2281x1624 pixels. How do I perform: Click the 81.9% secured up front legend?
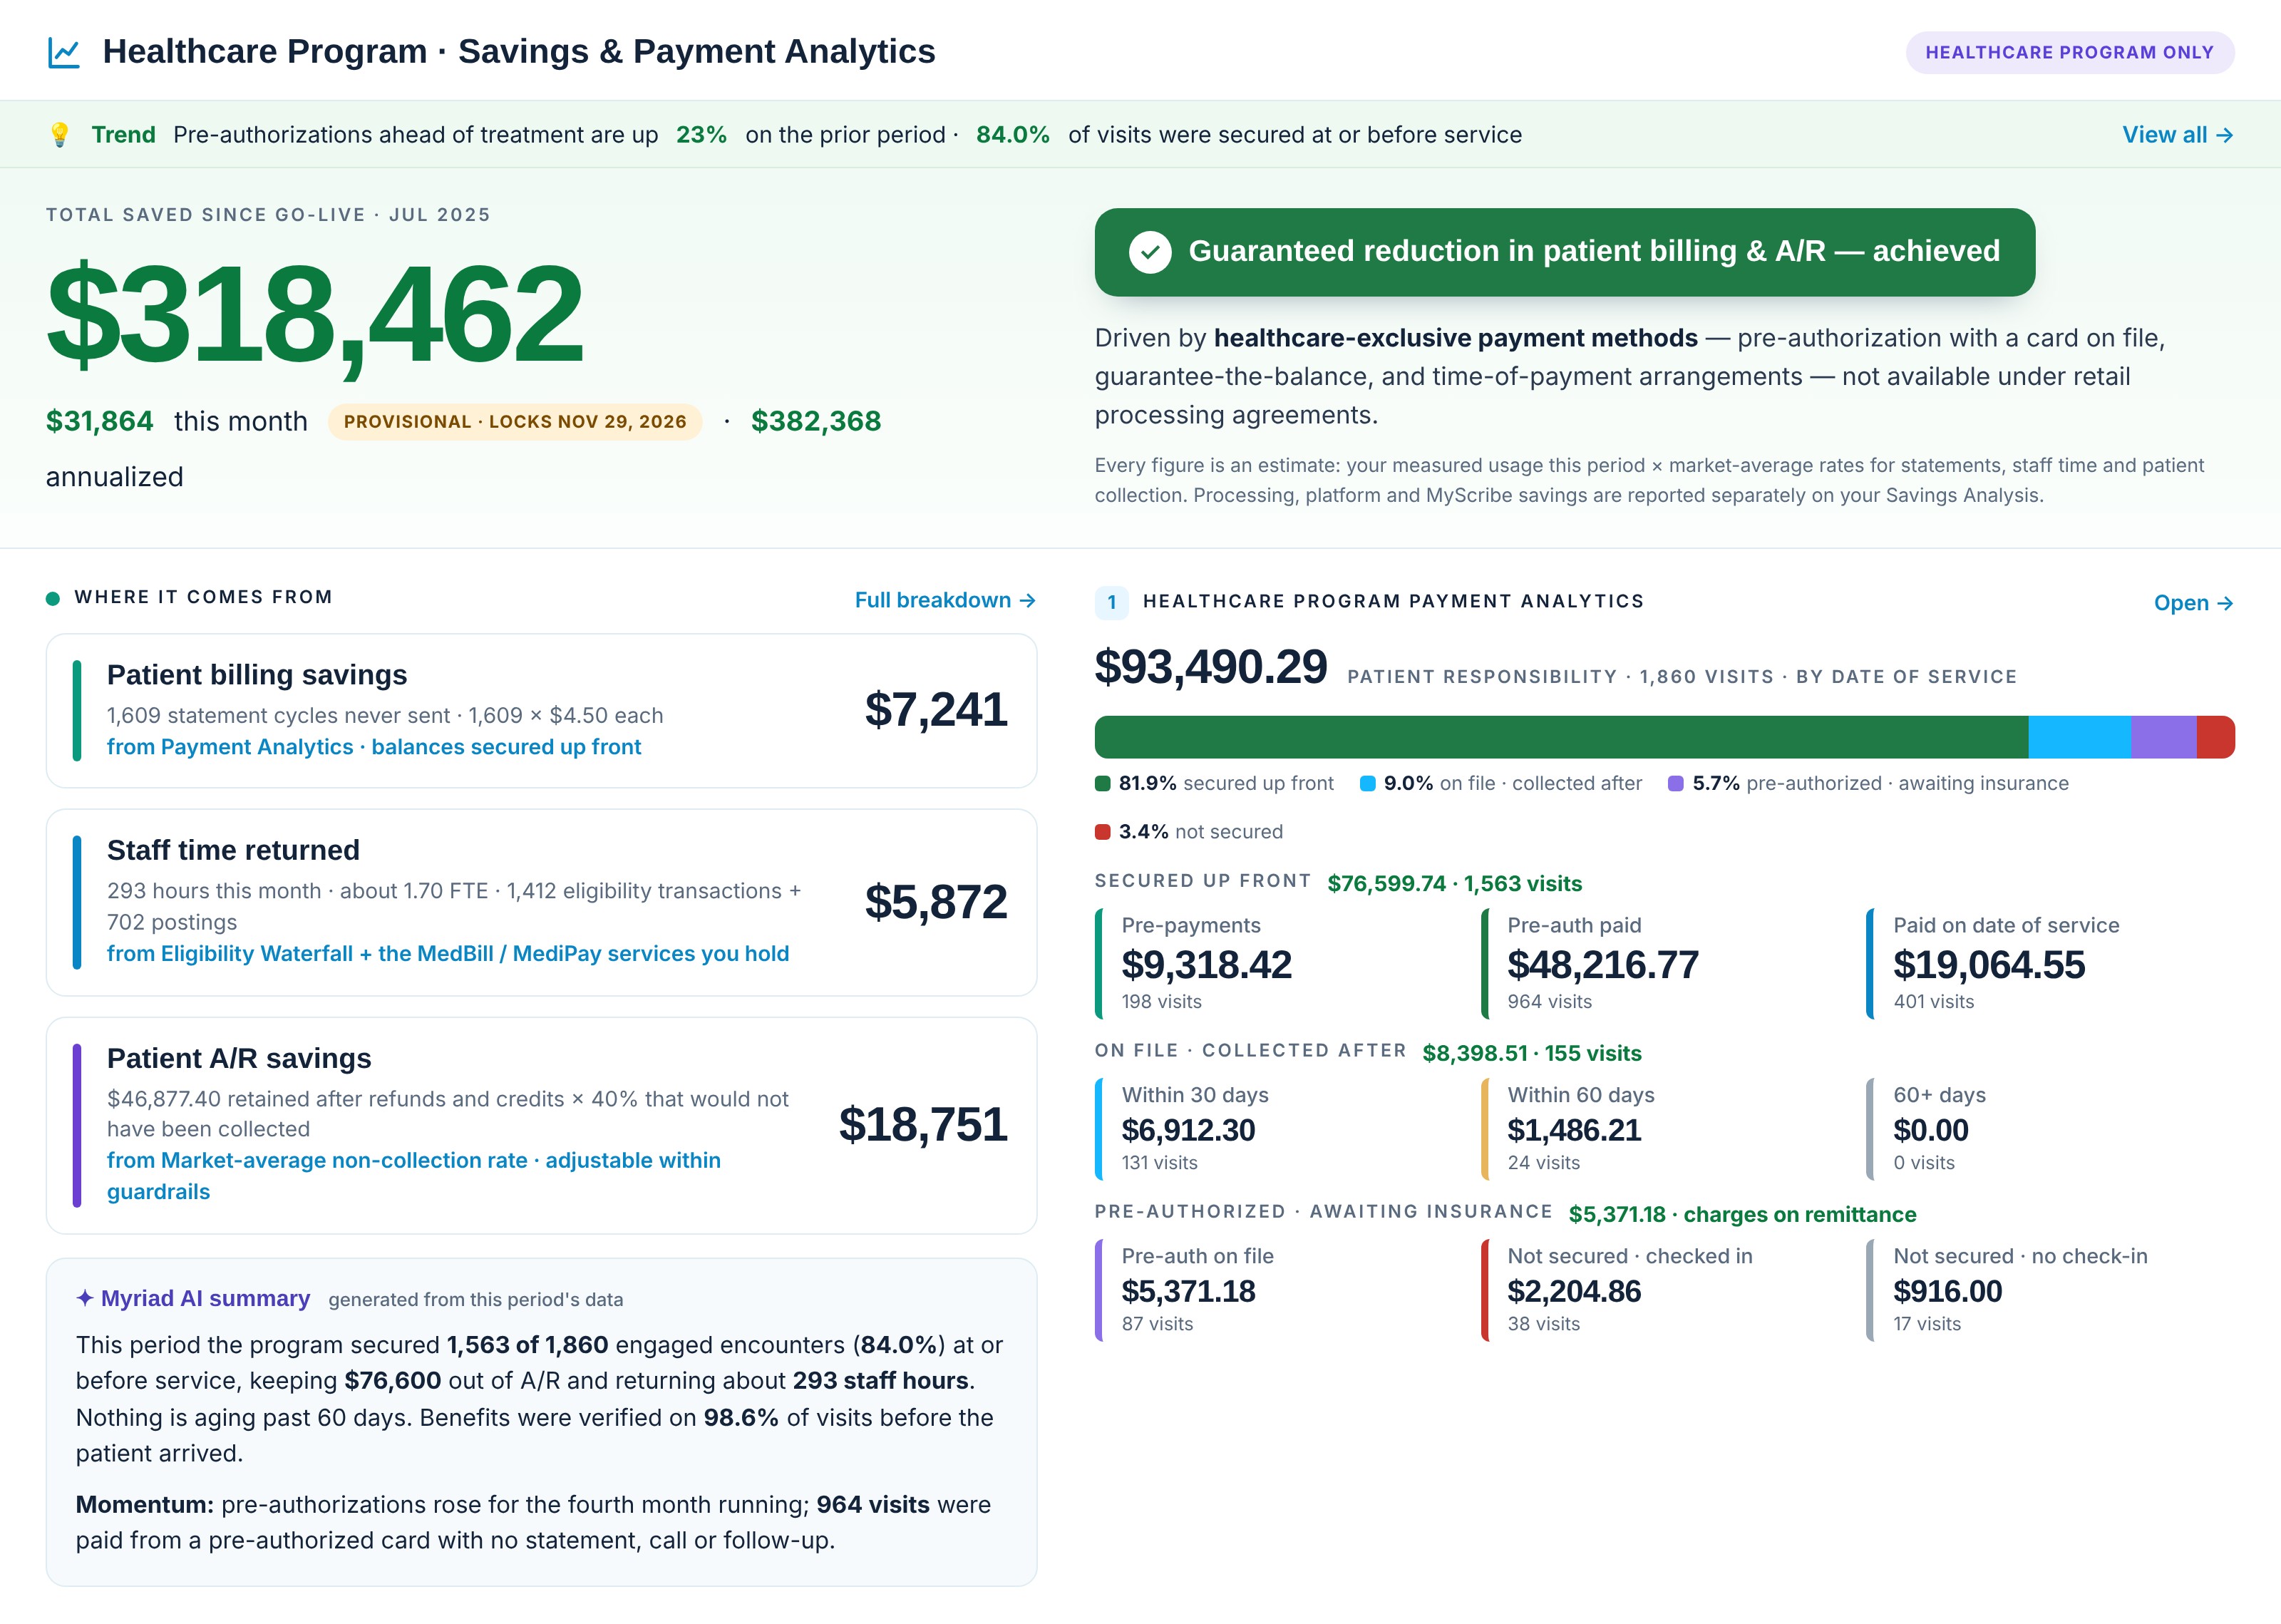pyautogui.click(x=1215, y=783)
